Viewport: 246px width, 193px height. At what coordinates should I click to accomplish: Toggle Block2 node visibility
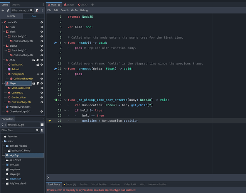point(42,46)
